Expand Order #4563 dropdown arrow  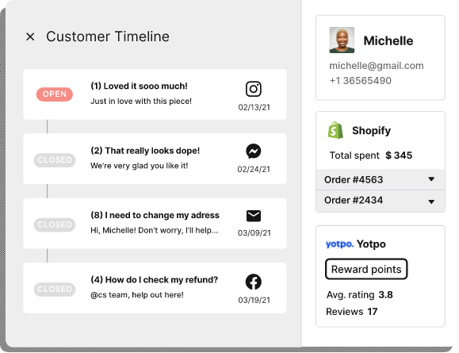(431, 179)
